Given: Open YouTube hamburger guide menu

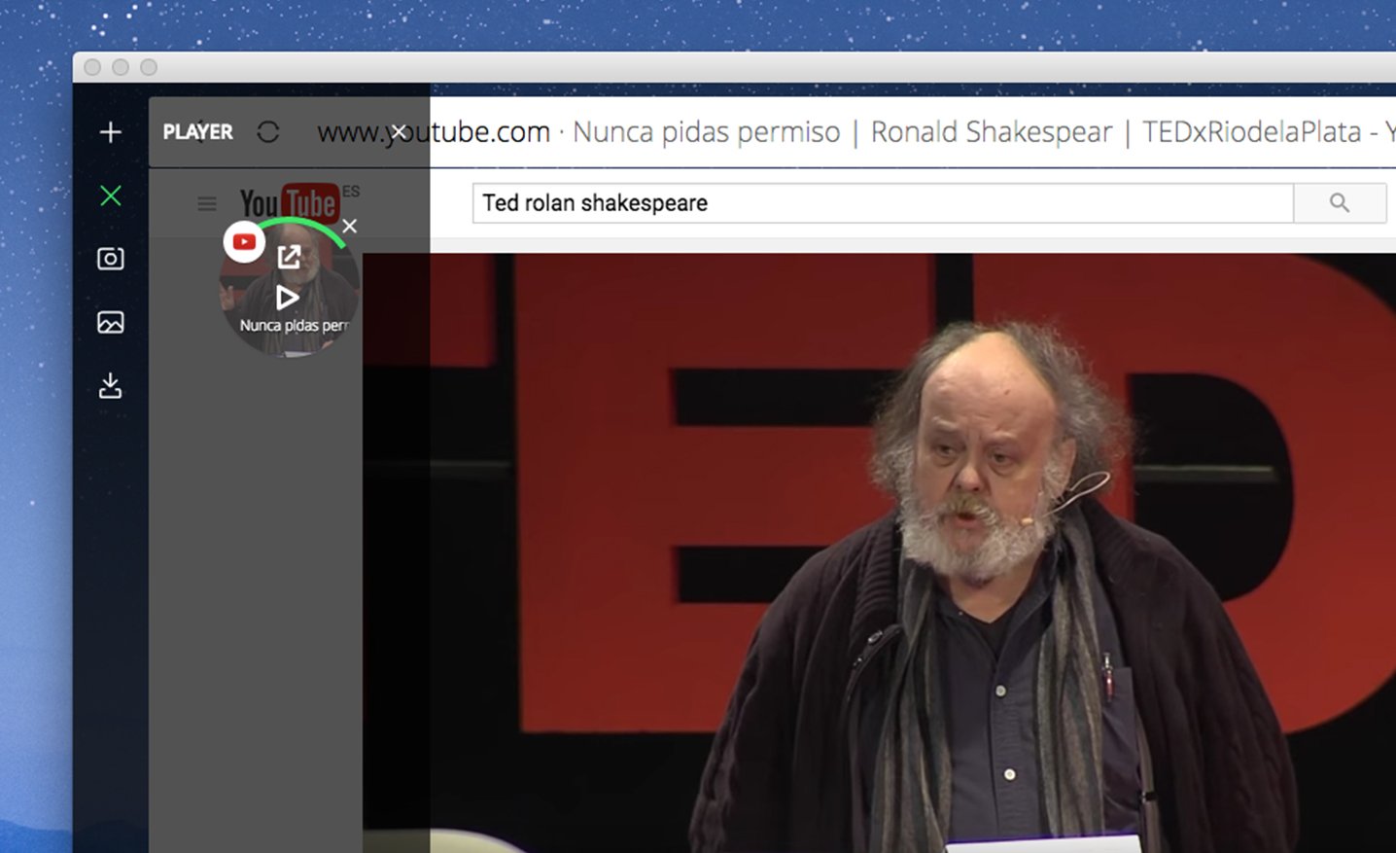Looking at the screenshot, I should pyautogui.click(x=207, y=203).
